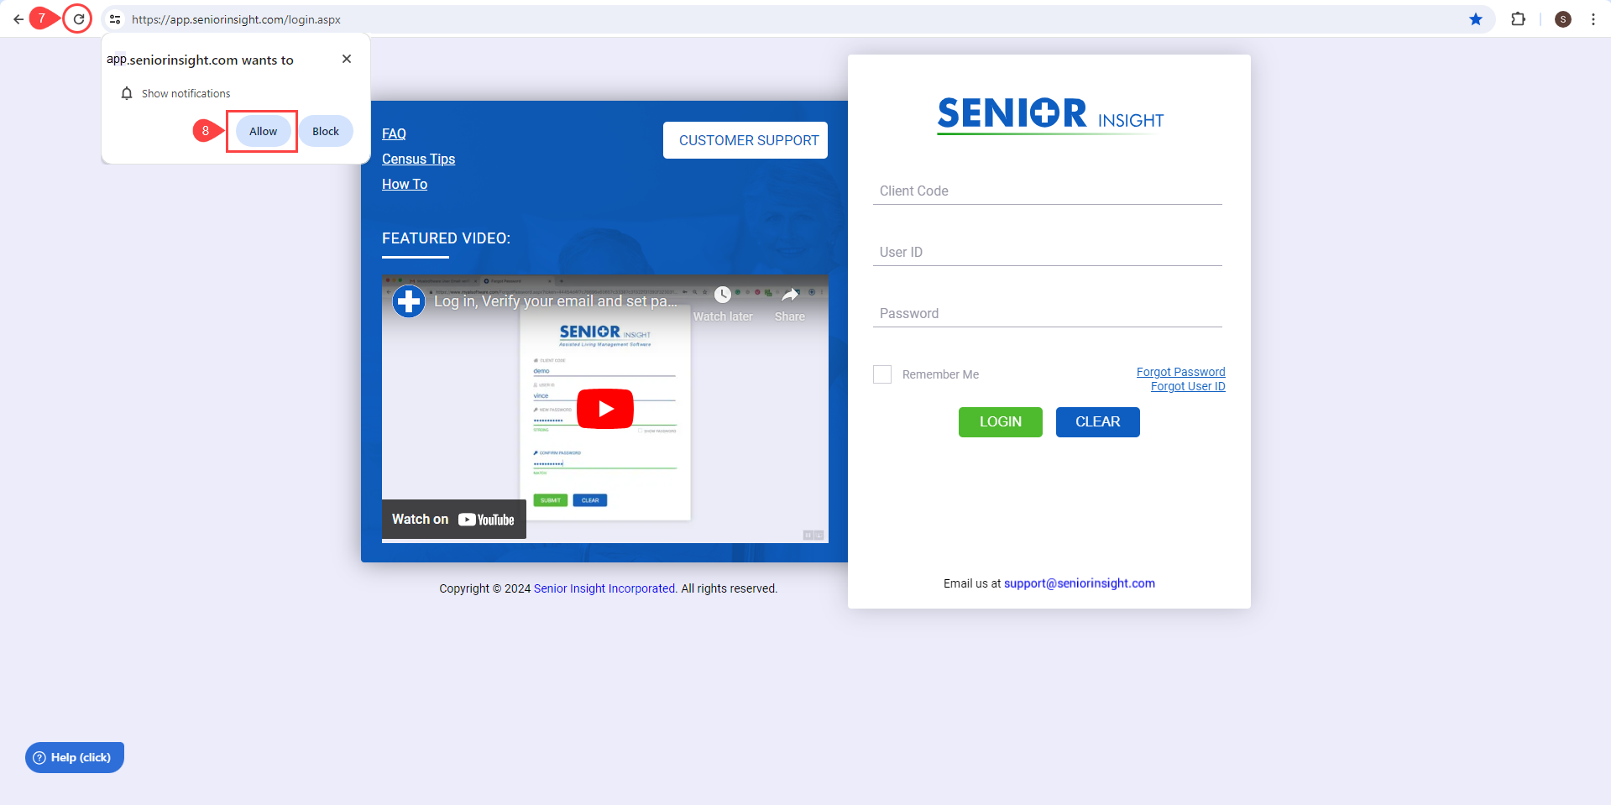Click the video channel plus logo
The width and height of the screenshot is (1611, 805).
[409, 301]
